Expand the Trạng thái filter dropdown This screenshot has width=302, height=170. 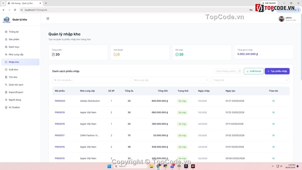pos(251,80)
